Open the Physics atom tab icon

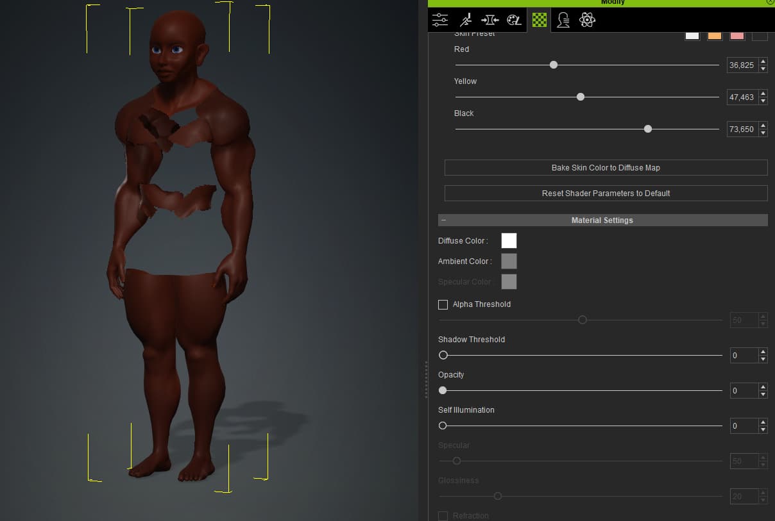pyautogui.click(x=587, y=20)
